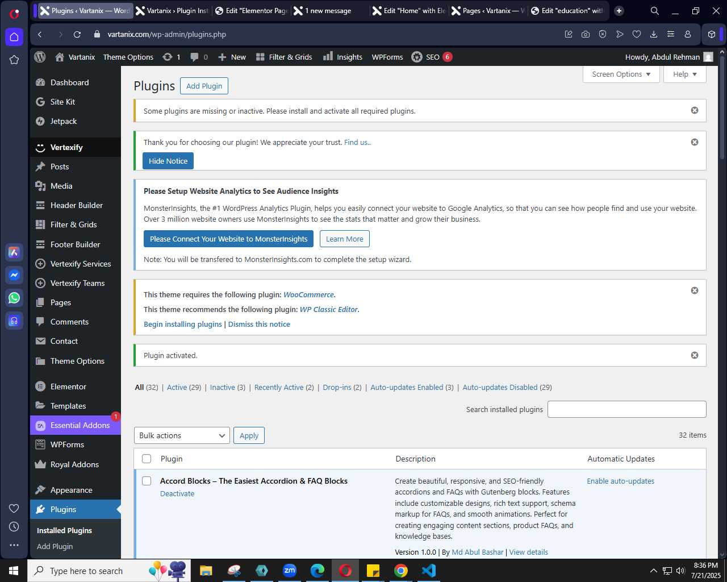Reload the current page
The height and width of the screenshot is (582, 727).
coord(77,34)
